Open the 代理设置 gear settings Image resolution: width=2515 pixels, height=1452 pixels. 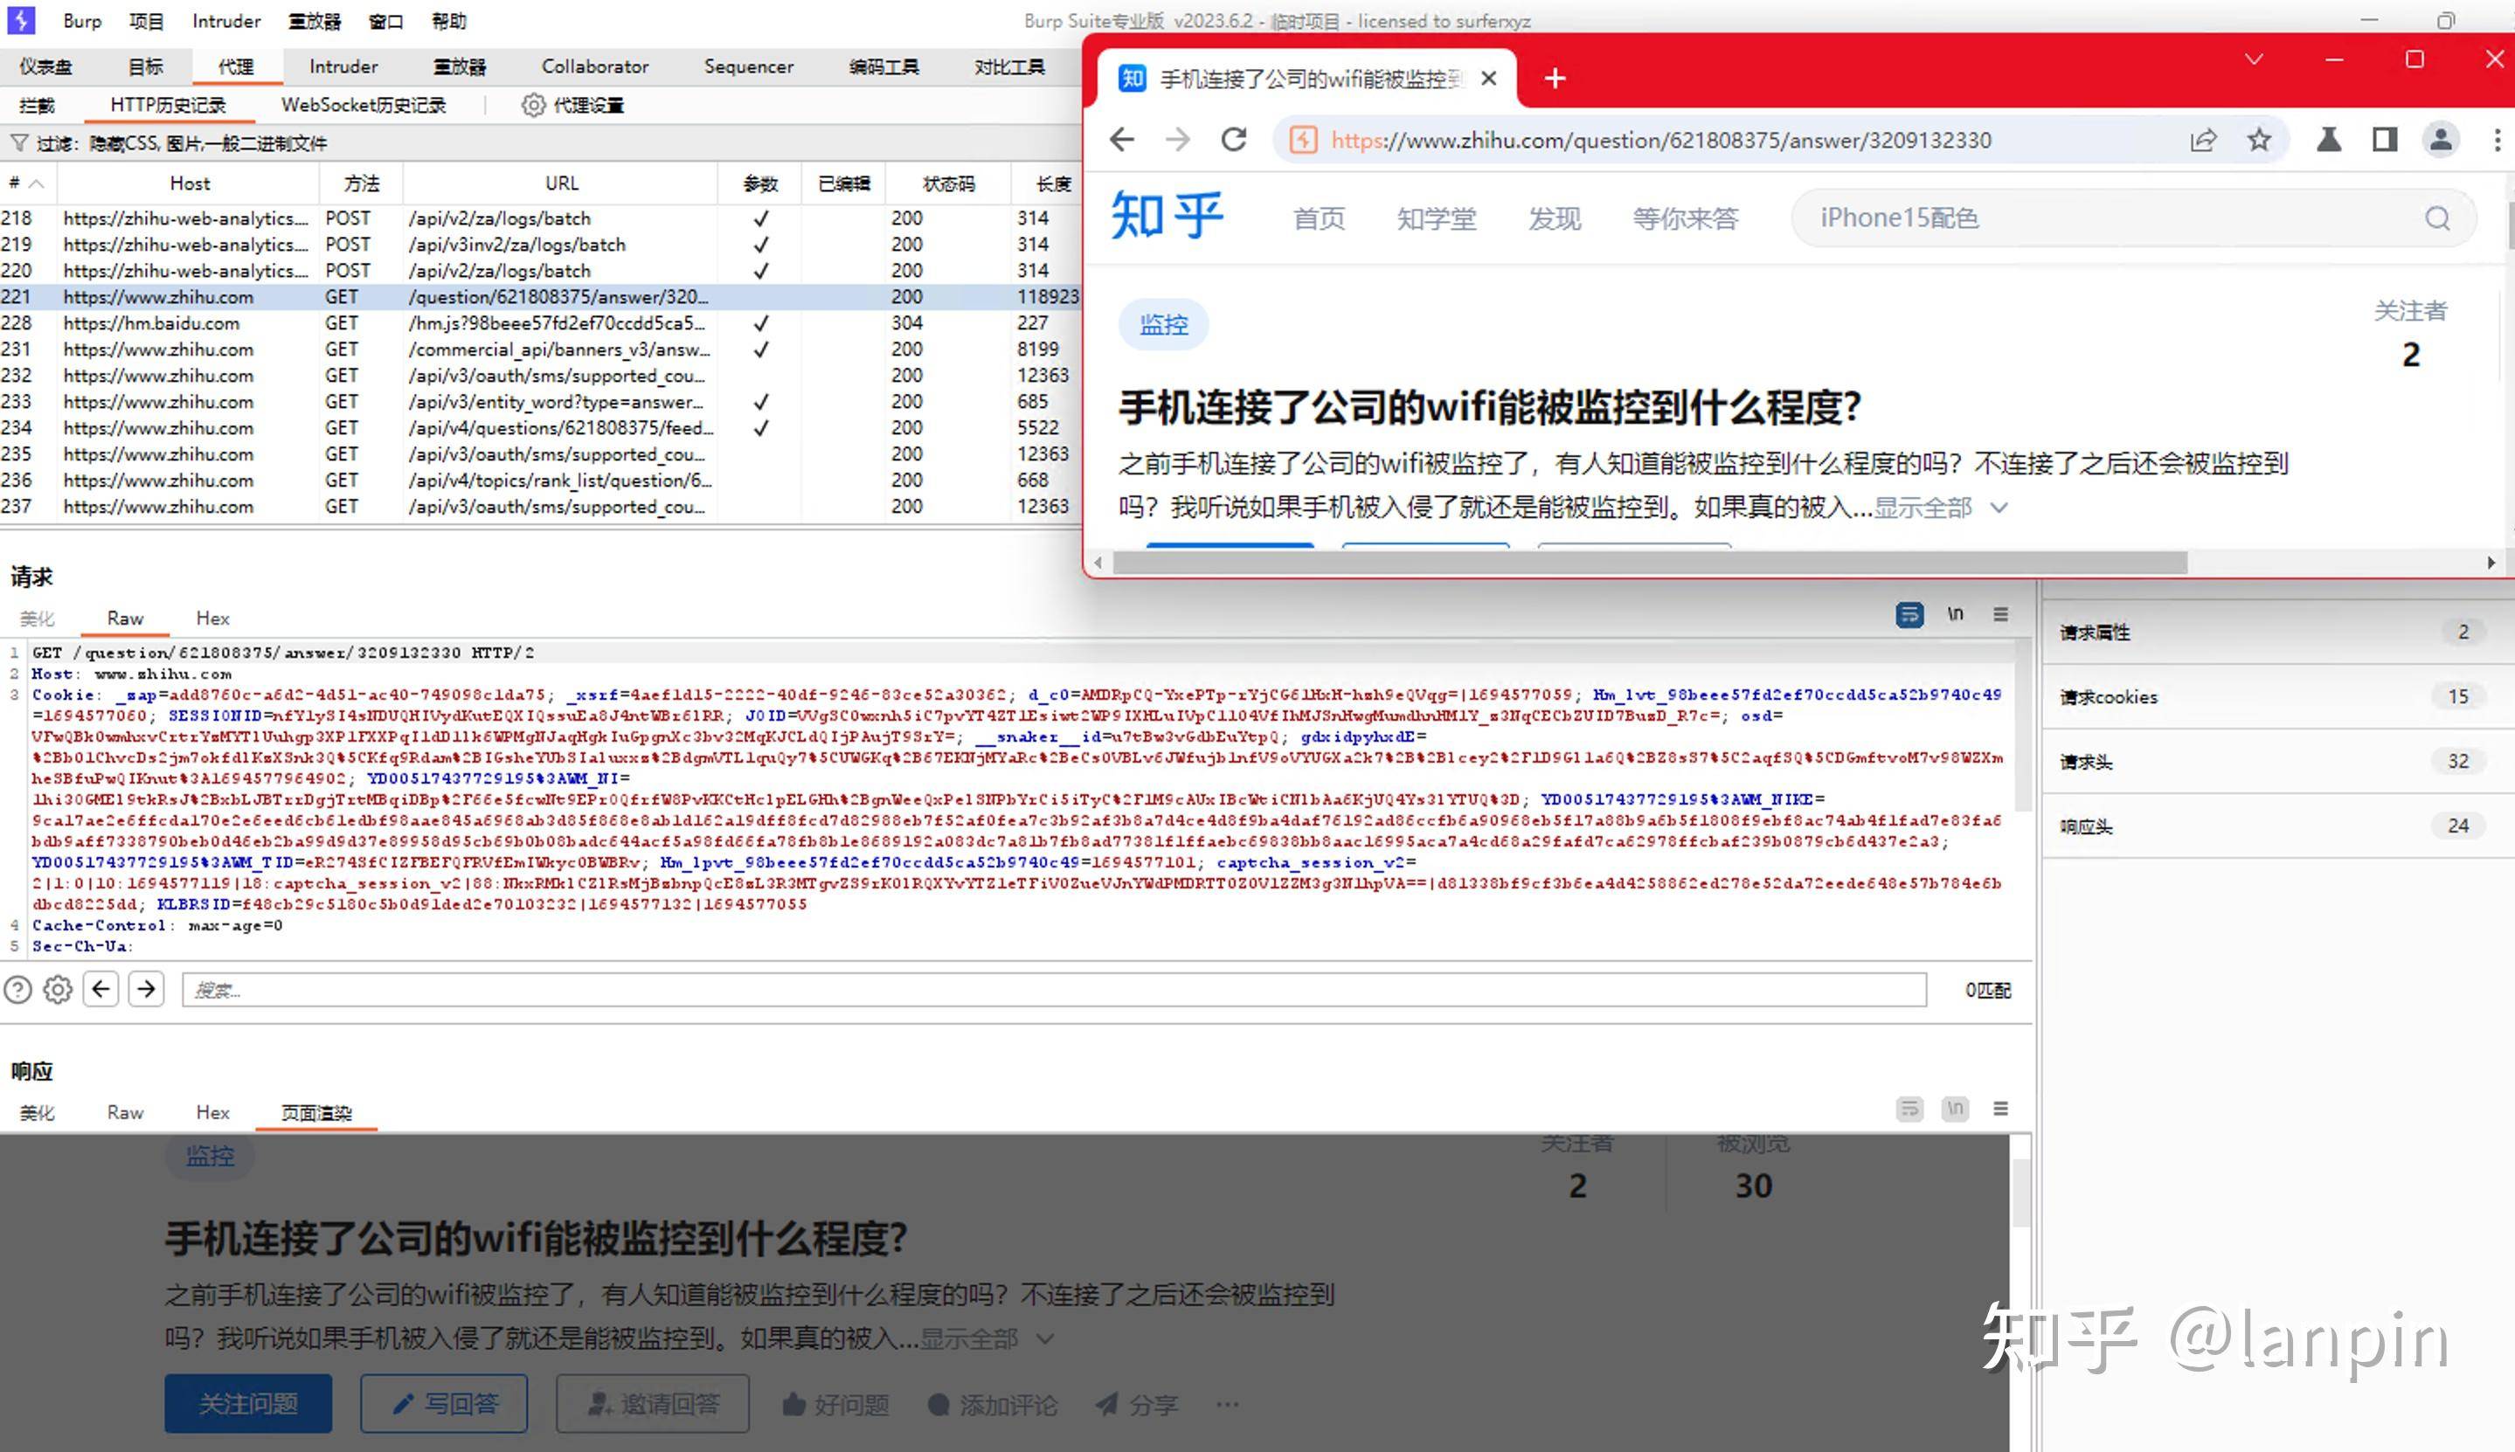573,105
